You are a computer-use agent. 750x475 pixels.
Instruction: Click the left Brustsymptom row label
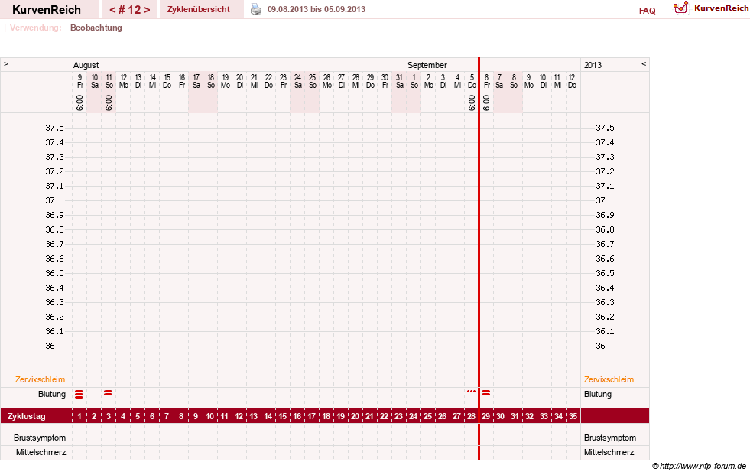click(40, 438)
